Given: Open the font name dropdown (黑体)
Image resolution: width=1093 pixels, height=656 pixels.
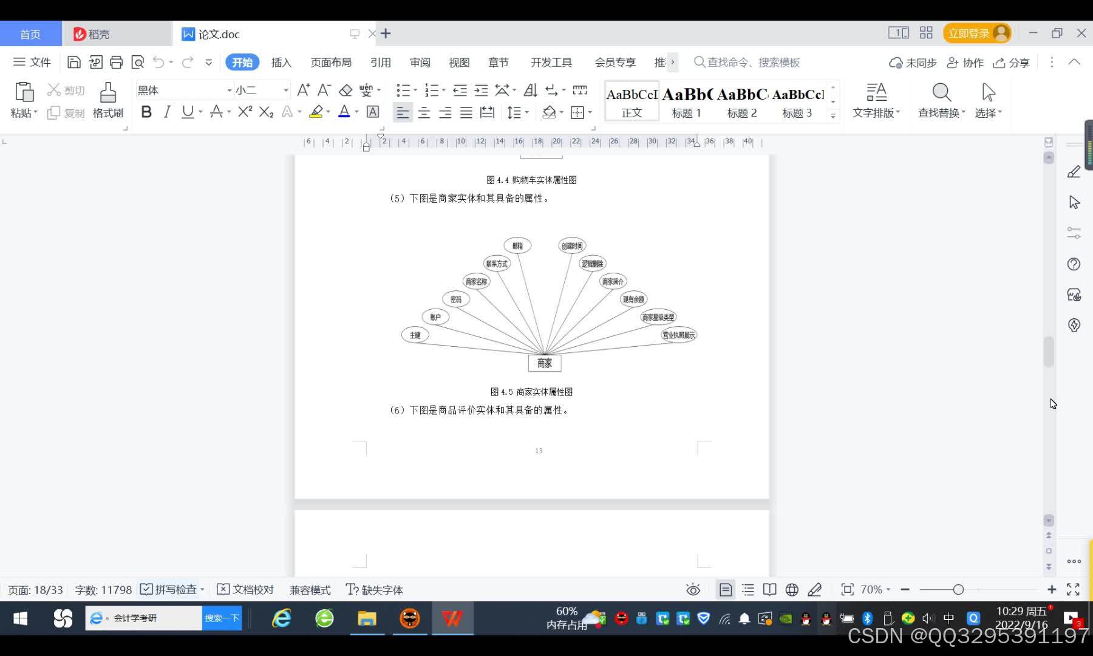Looking at the screenshot, I should (230, 90).
